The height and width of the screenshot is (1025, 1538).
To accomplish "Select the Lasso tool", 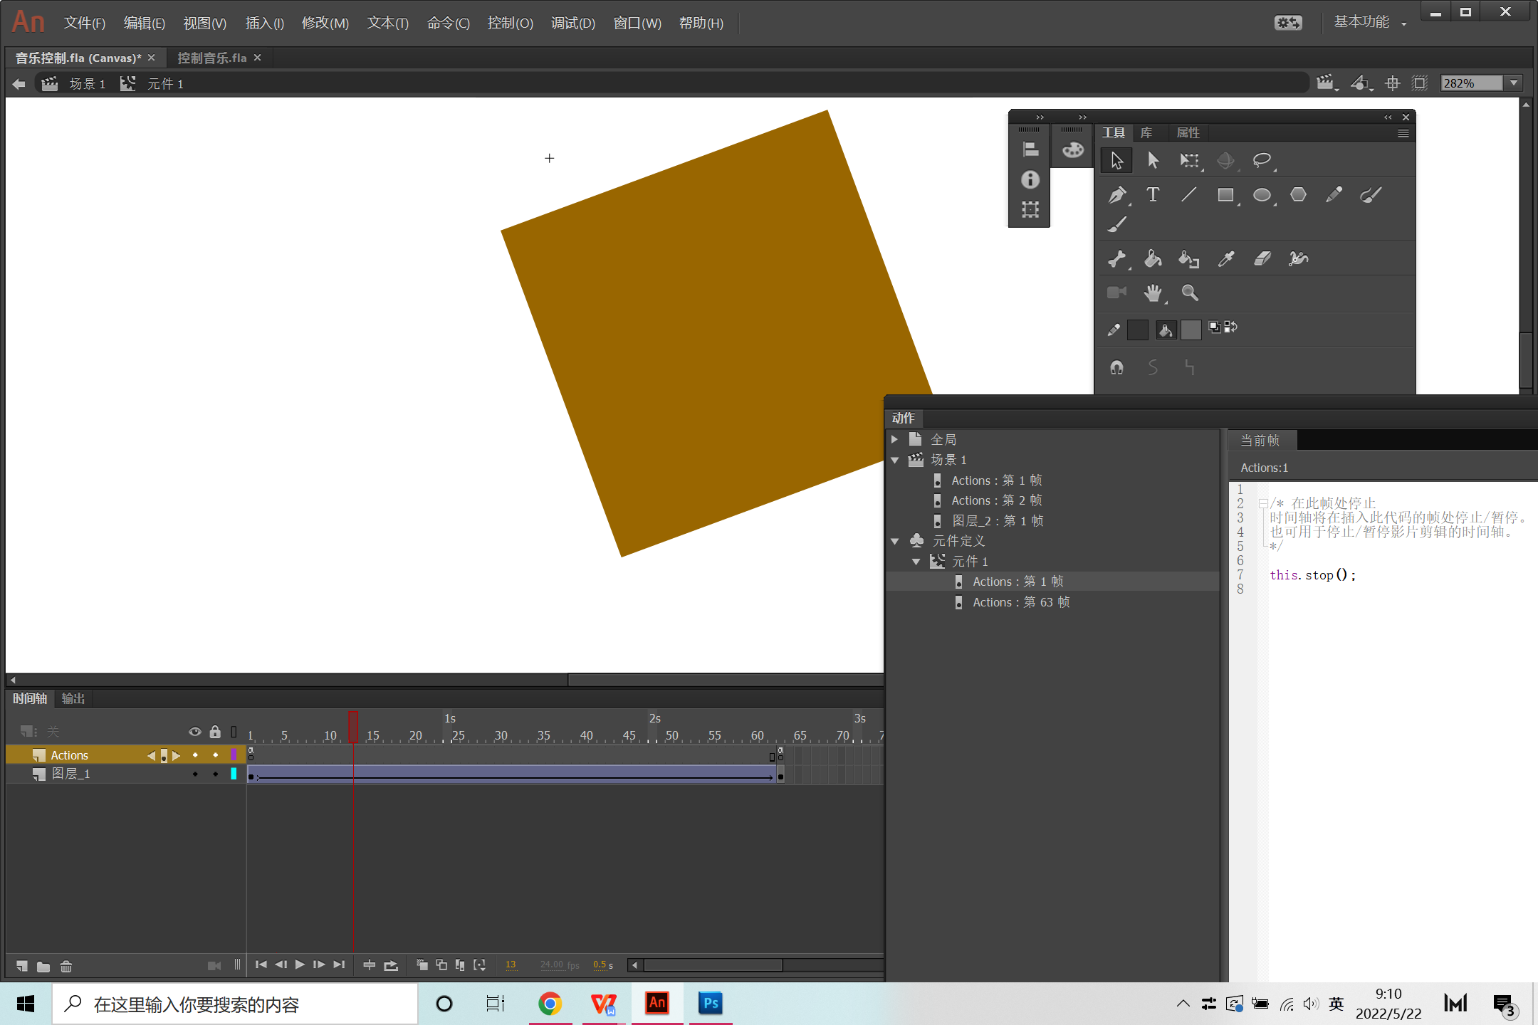I will click(1262, 160).
